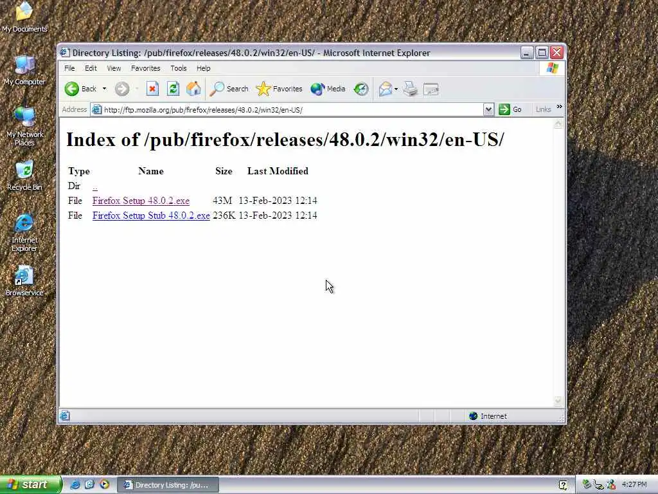Open the Edit menu
658x494 pixels.
point(91,68)
